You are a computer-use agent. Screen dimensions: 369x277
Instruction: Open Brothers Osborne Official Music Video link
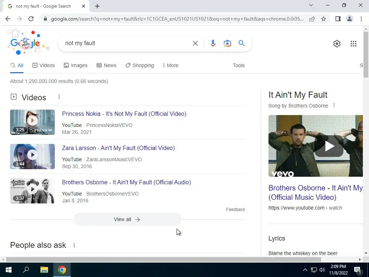(316, 193)
